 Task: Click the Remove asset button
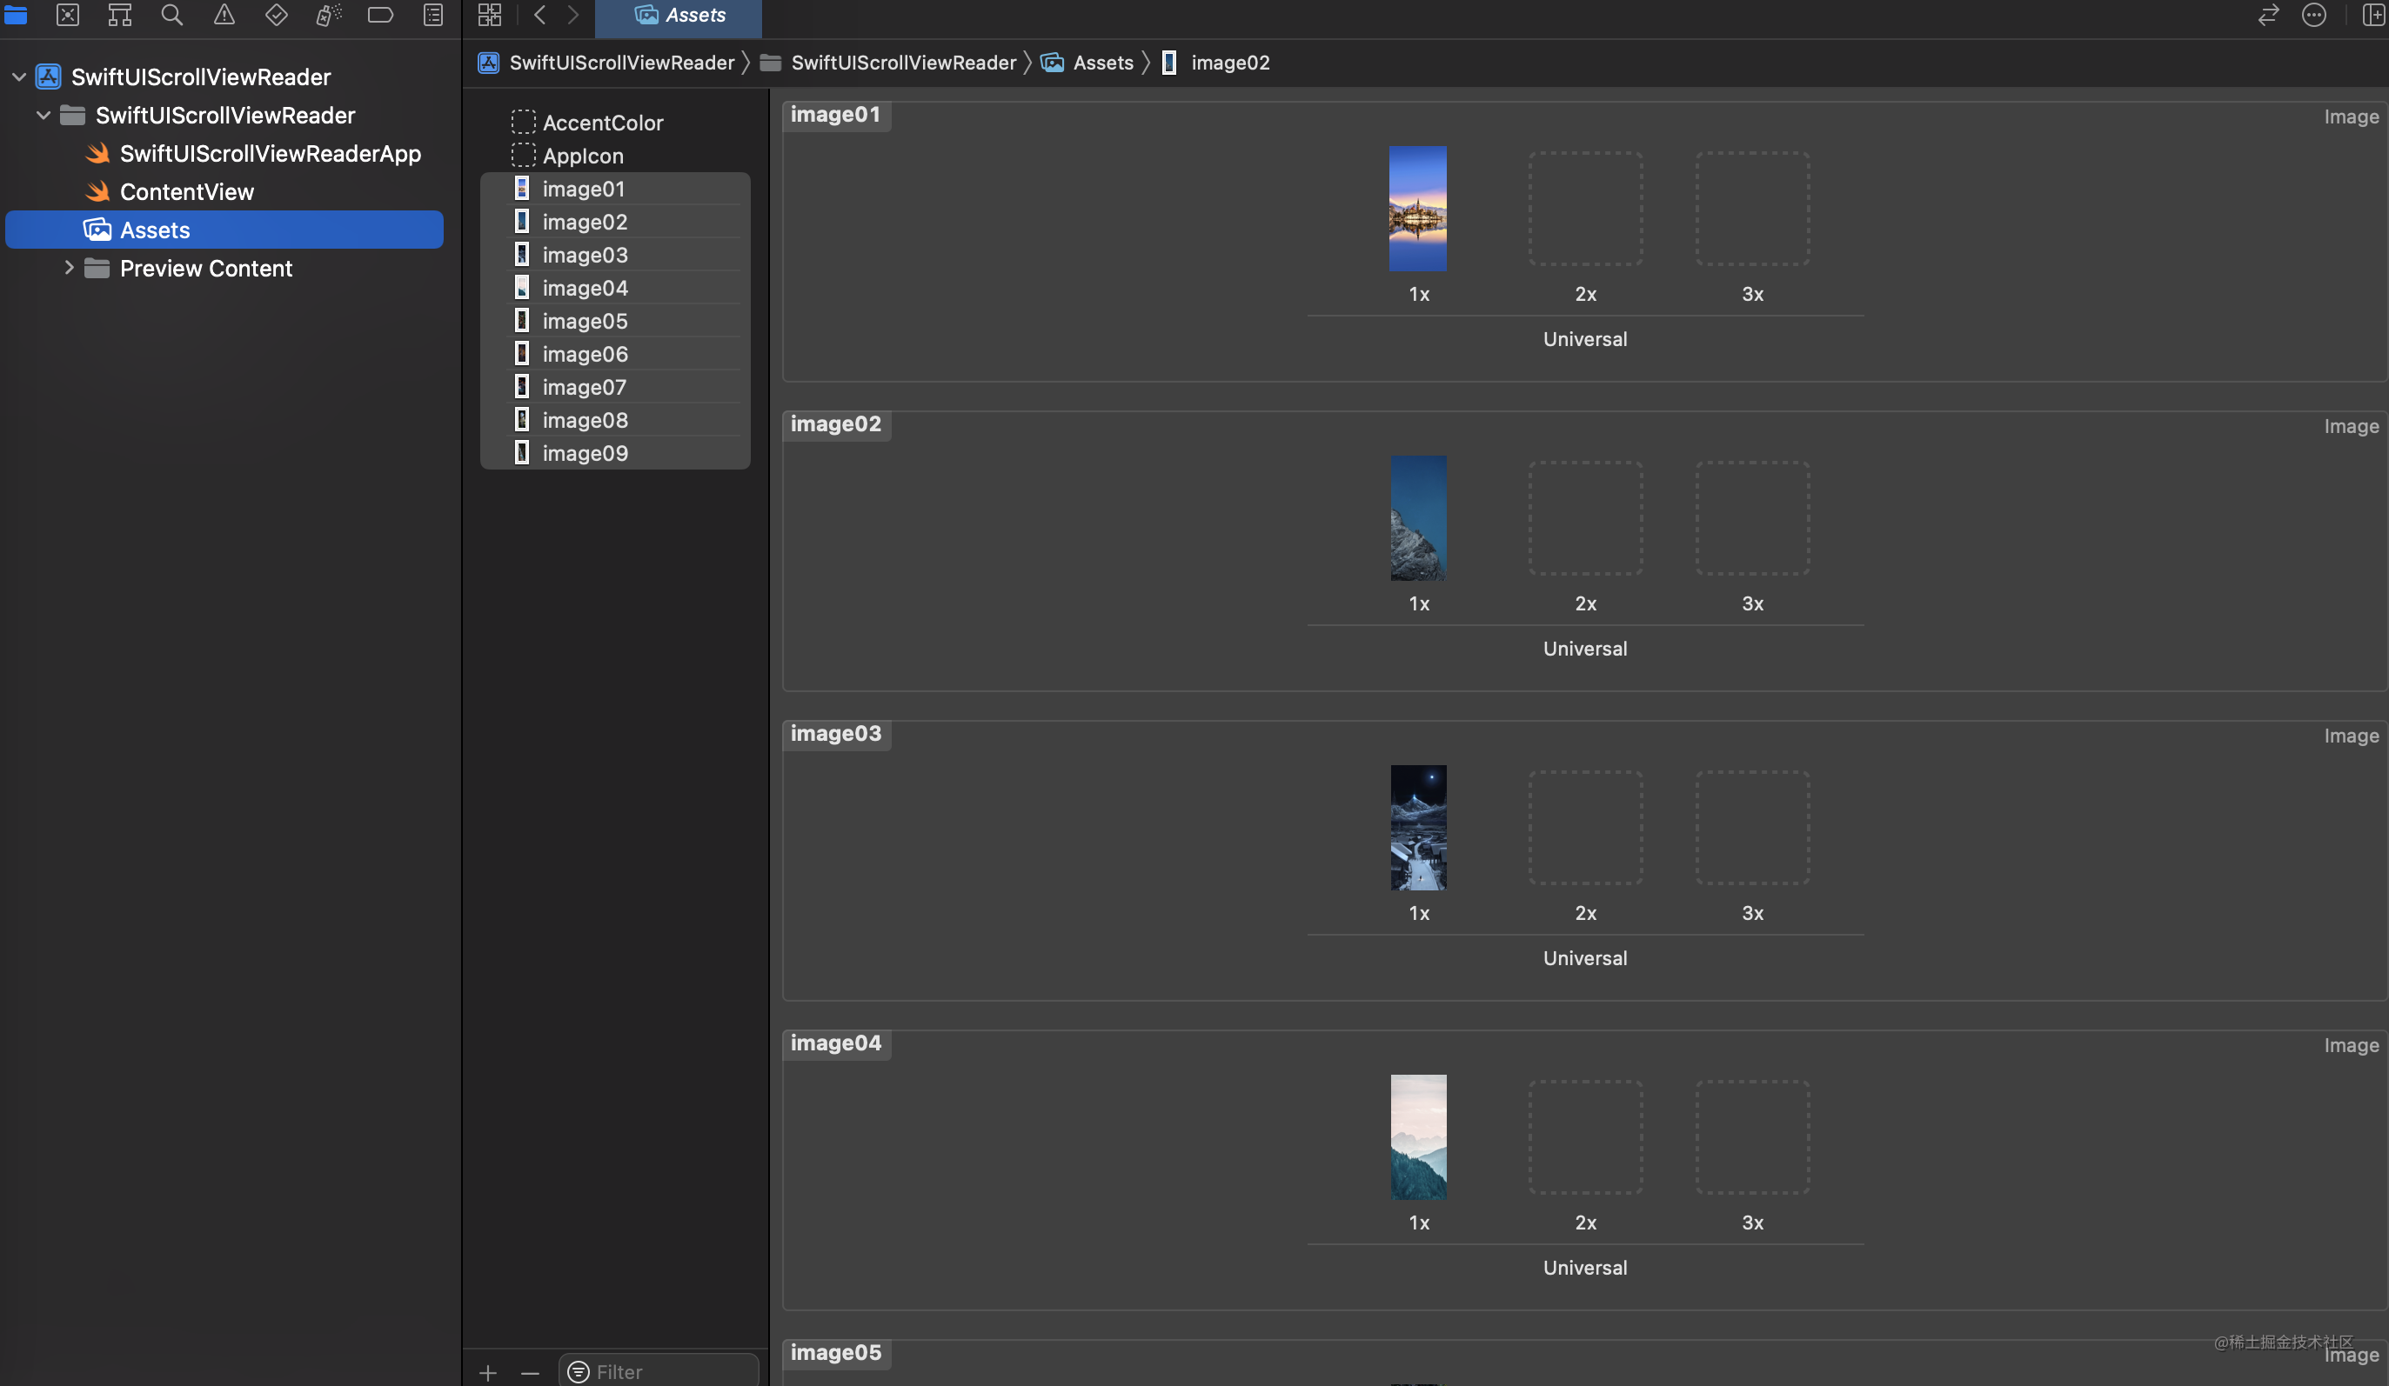click(x=530, y=1369)
